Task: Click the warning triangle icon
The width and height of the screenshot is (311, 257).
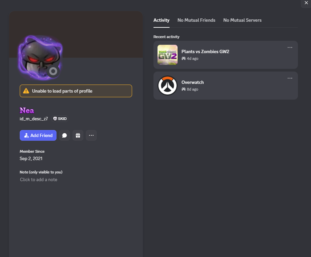Action: pyautogui.click(x=26, y=91)
